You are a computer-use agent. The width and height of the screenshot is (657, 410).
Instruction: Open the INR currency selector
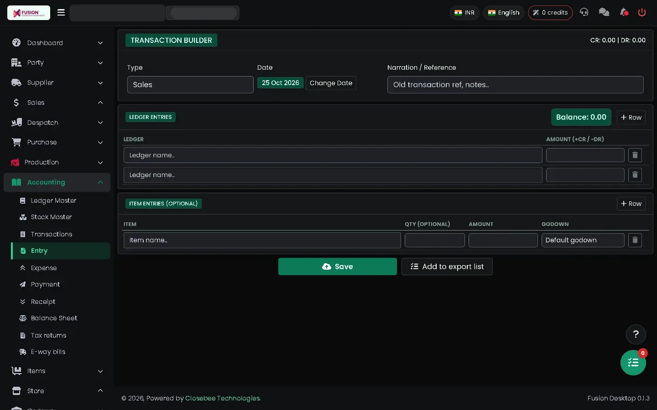pos(464,13)
